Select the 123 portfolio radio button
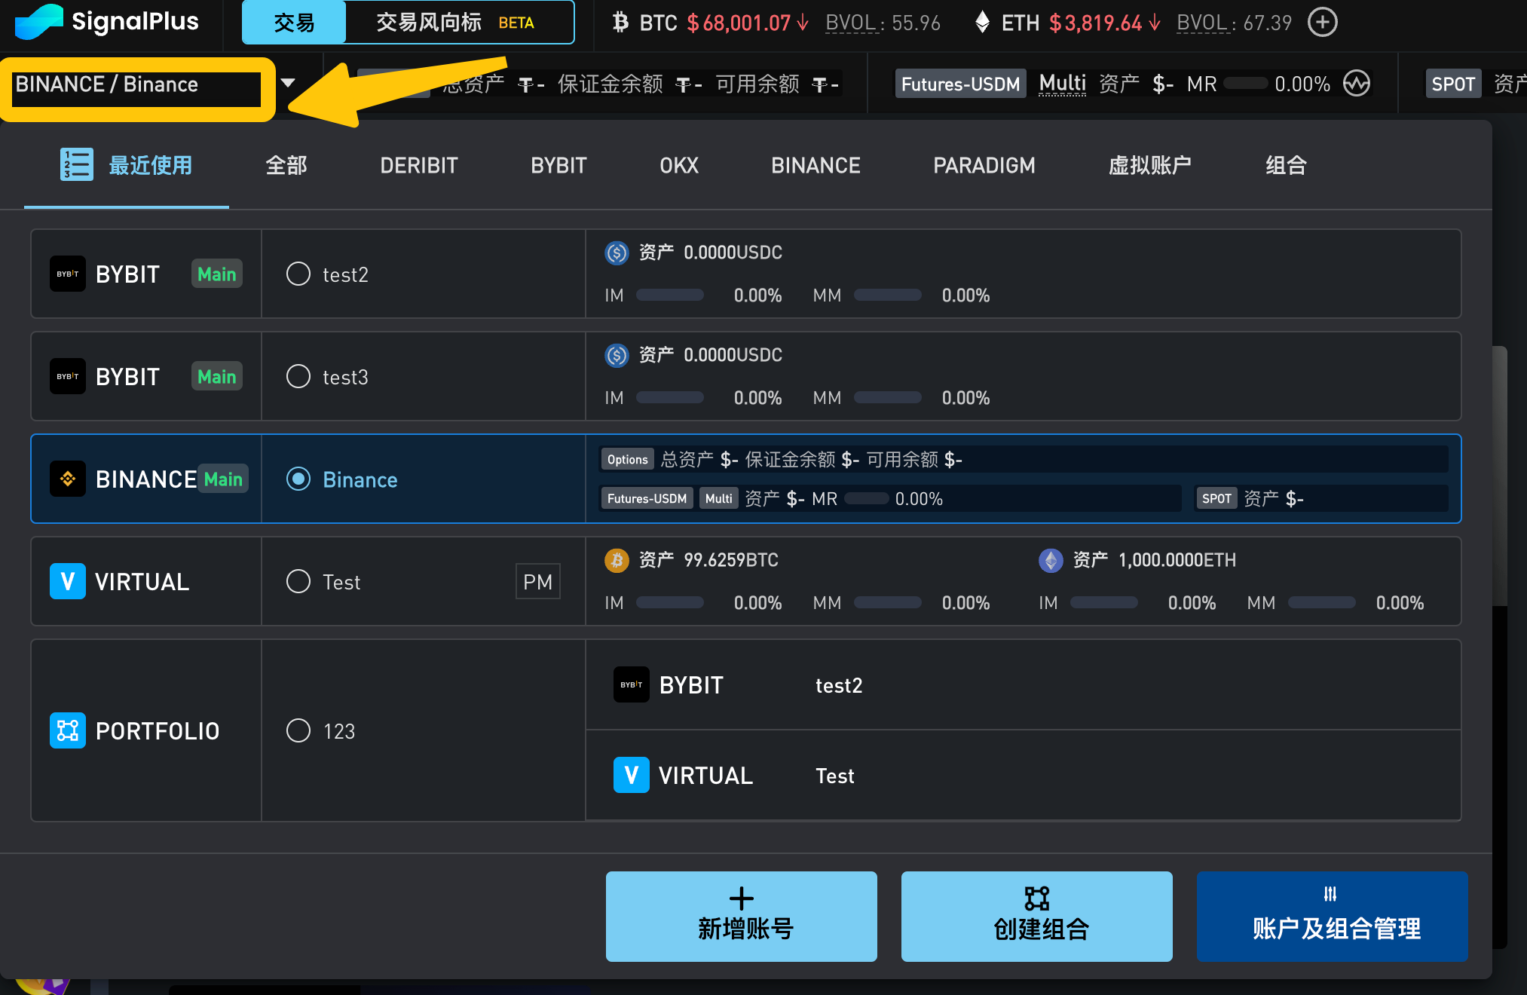This screenshot has height=995, width=1527. 298,730
